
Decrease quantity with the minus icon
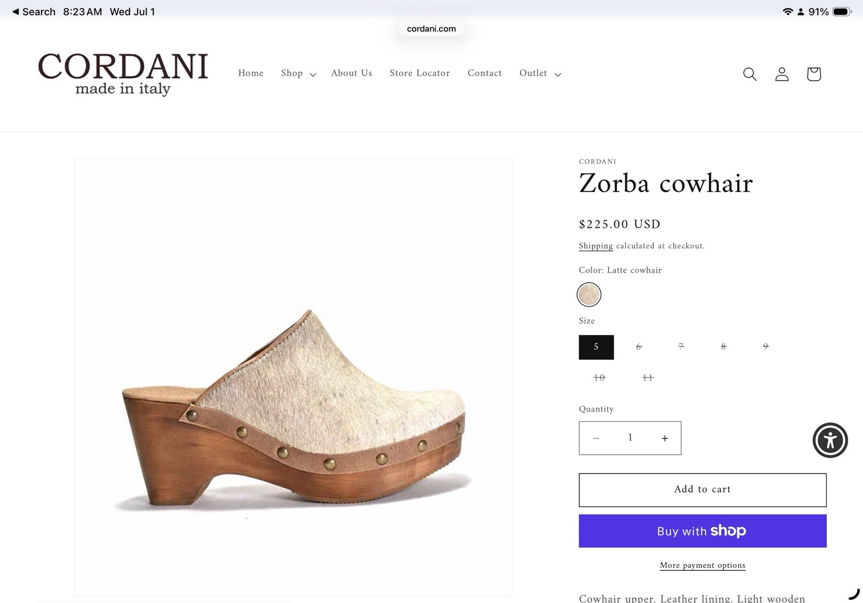click(x=596, y=438)
